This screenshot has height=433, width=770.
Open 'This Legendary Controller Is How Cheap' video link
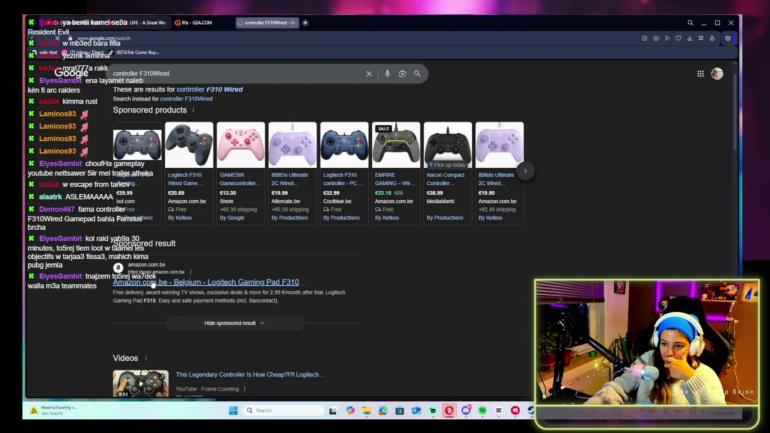pyautogui.click(x=250, y=375)
